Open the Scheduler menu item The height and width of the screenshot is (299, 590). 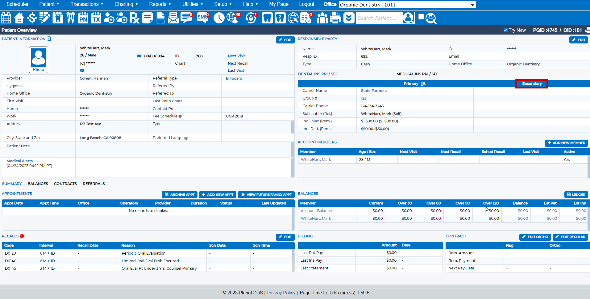pyautogui.click(x=17, y=4)
